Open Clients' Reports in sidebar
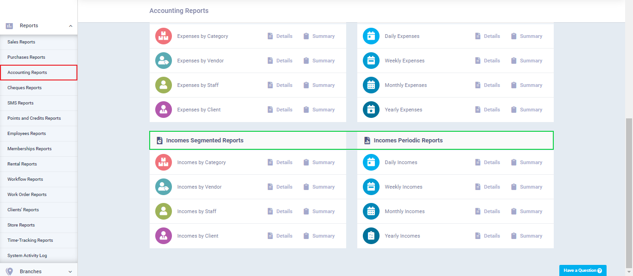This screenshot has height=276, width=633. (38, 210)
